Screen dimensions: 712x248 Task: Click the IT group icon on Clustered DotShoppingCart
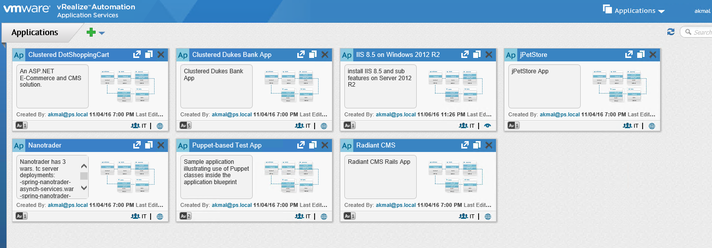(135, 126)
